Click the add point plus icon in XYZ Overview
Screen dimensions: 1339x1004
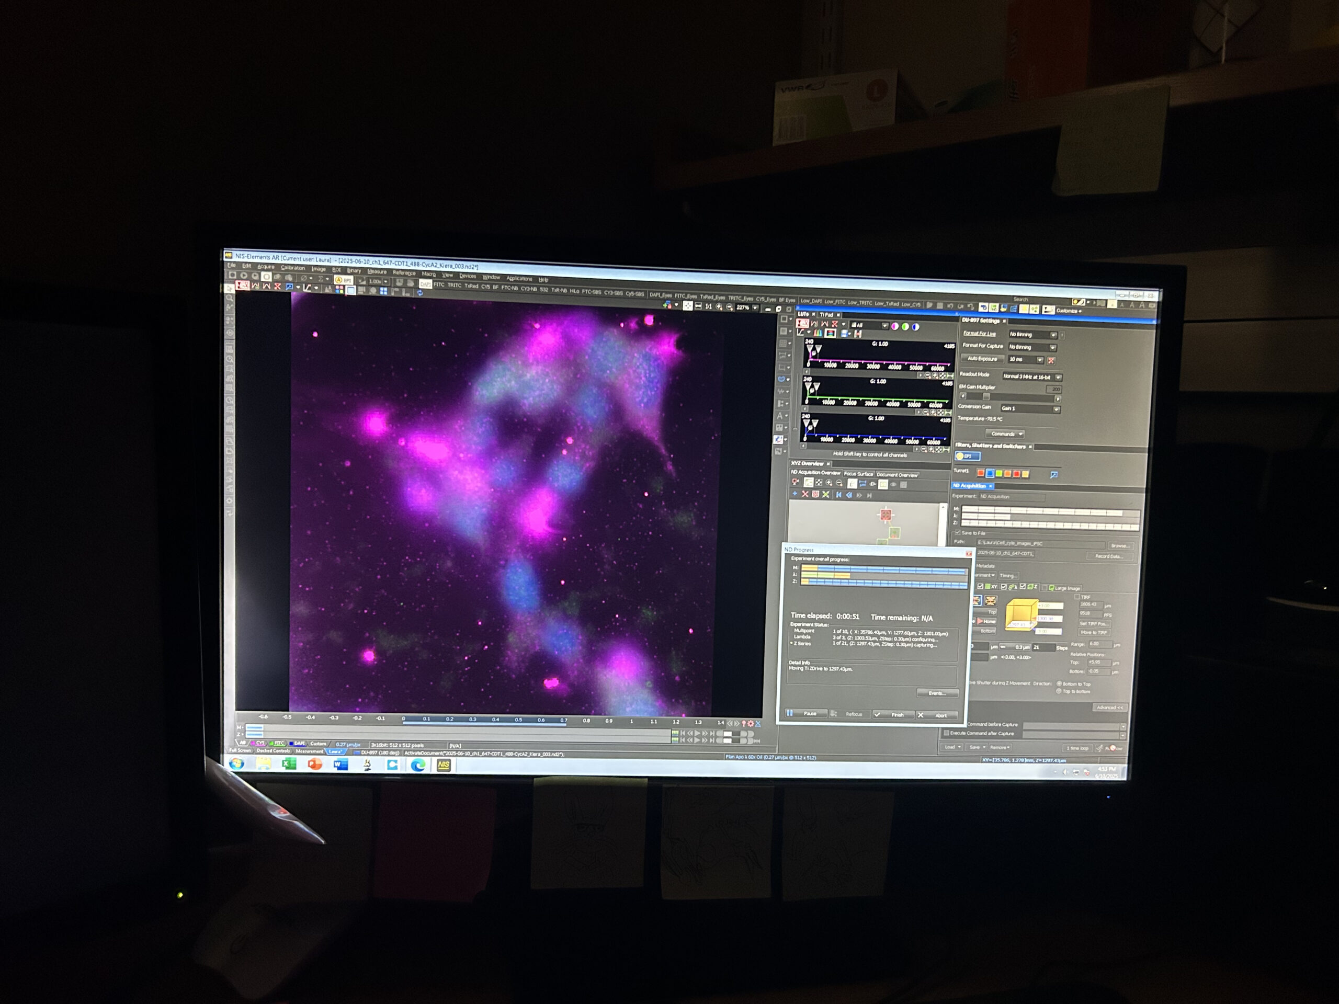tap(795, 494)
